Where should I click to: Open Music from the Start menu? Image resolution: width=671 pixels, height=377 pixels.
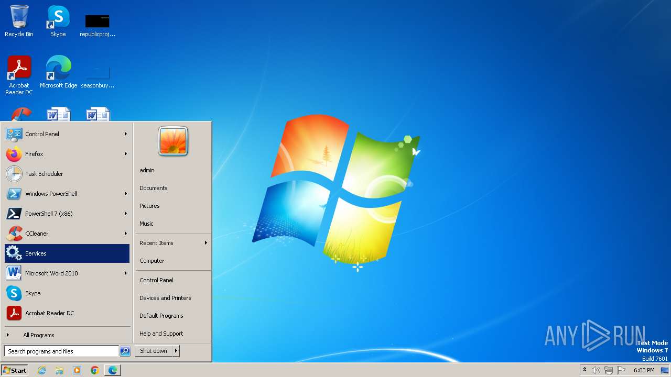[173, 224]
